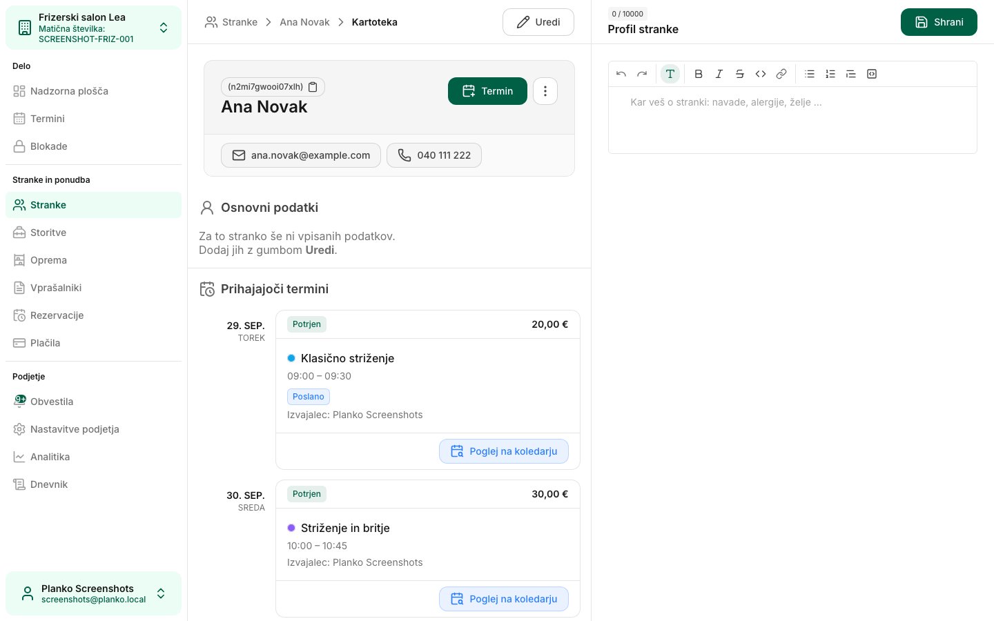This screenshot has width=994, height=621.
Task: Click the inline code icon
Action: 761,74
